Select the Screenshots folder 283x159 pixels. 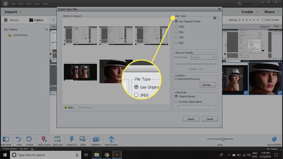18,35
